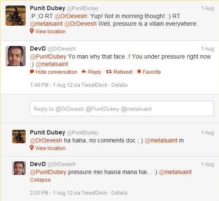Click the 1 Aug timestamp on top tweet
The width and height of the screenshot is (219, 201).
click(x=208, y=8)
